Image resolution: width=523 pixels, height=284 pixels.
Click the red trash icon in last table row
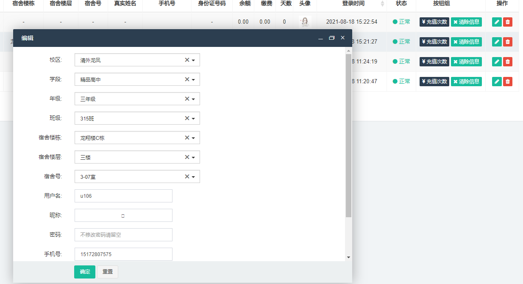tap(508, 81)
